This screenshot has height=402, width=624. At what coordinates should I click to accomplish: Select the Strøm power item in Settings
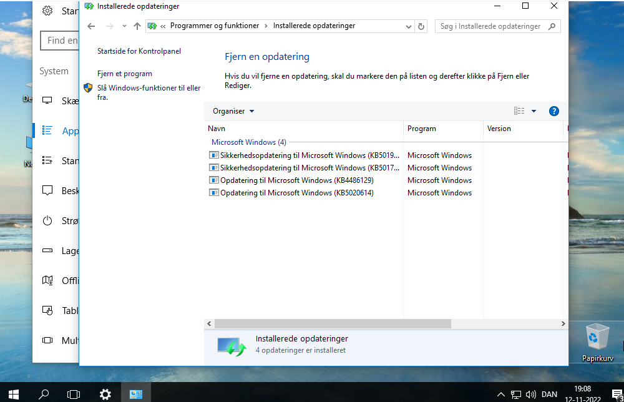point(57,220)
